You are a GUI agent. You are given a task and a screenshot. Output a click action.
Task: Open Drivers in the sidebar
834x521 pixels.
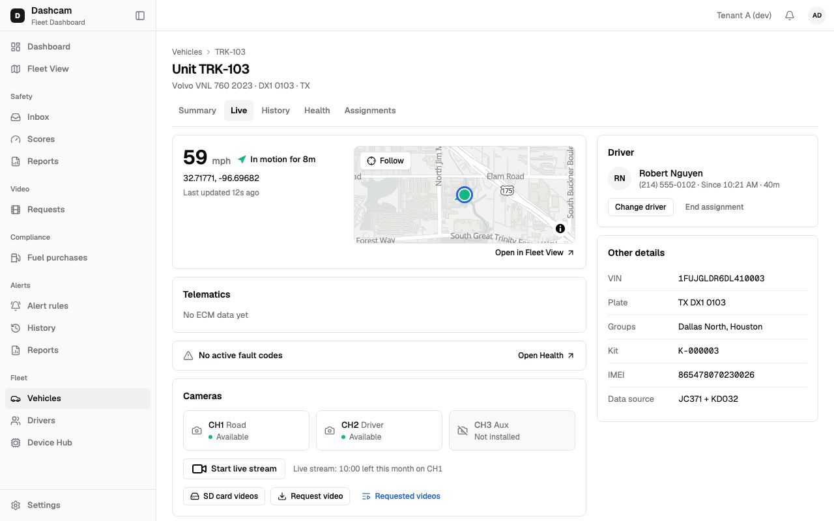[78, 421]
